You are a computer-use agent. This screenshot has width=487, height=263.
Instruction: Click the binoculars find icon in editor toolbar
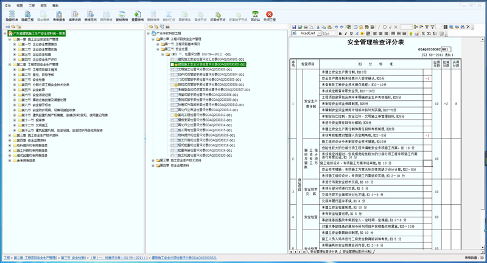click(463, 27)
